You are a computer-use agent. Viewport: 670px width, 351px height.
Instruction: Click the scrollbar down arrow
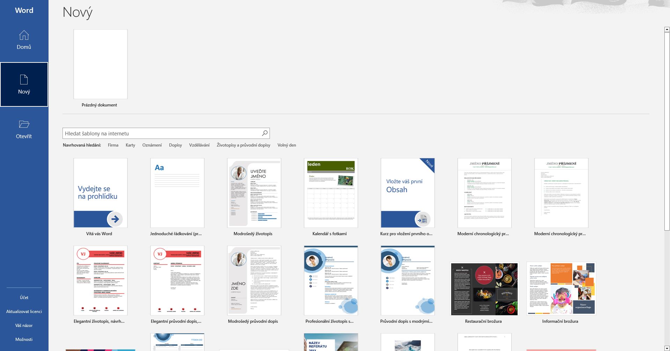[667, 348]
